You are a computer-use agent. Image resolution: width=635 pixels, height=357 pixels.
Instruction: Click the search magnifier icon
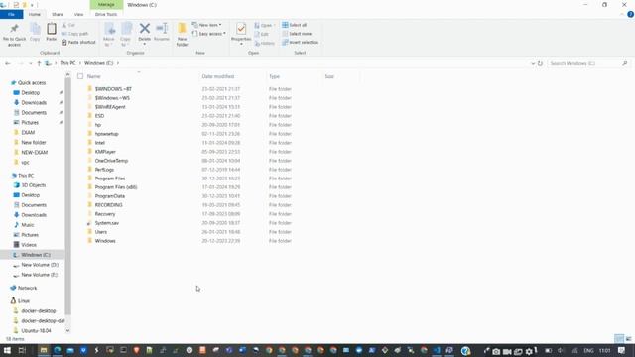(625, 63)
